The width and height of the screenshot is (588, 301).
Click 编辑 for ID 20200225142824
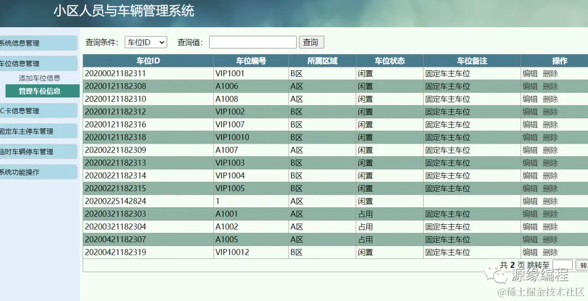point(530,201)
